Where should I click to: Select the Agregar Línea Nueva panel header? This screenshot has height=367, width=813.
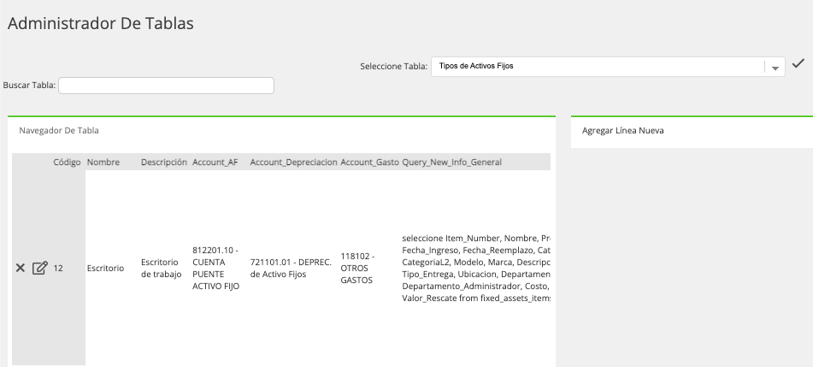622,130
